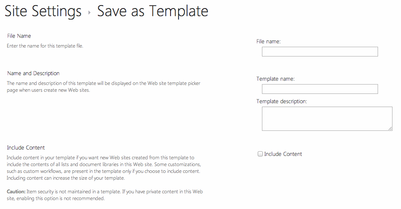Click the "File name:" field label

[268, 42]
